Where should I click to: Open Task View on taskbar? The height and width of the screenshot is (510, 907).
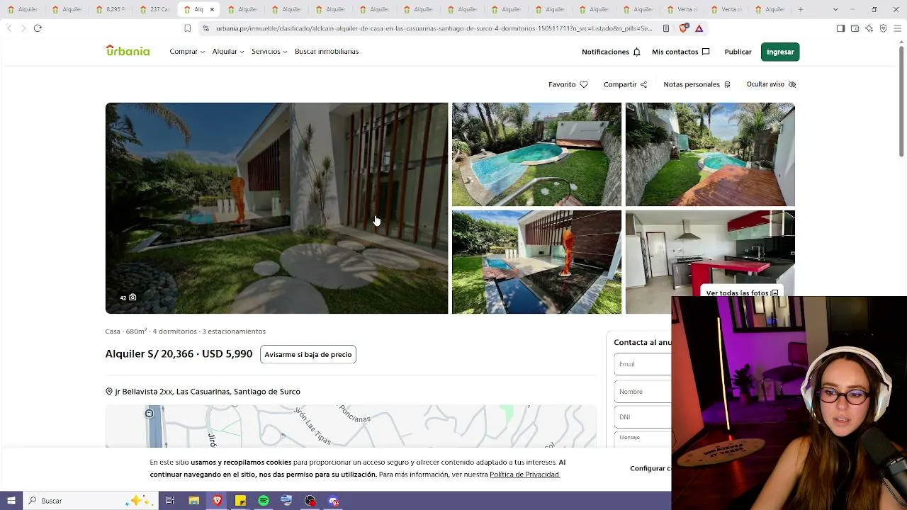[169, 501]
